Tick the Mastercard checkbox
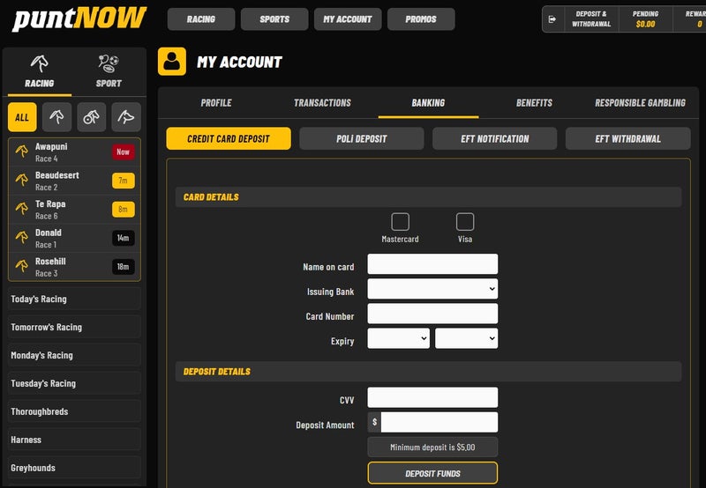Viewport: 706px width, 488px height. tap(401, 222)
